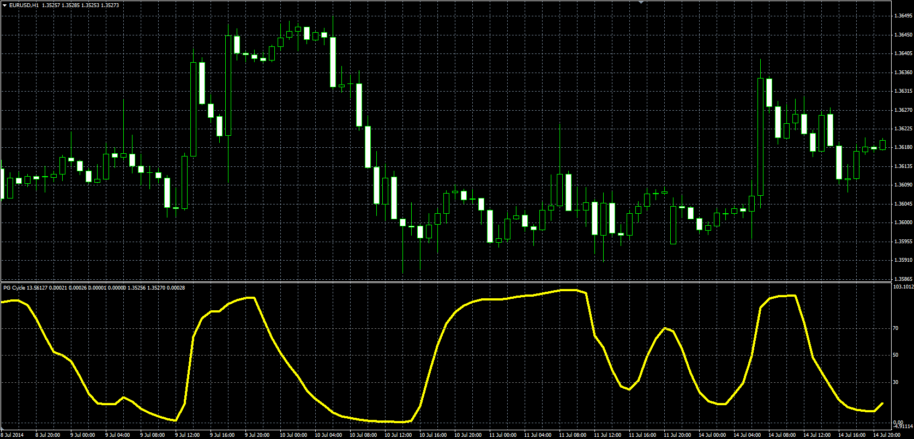Click the 103.1012 indicator scale maximum

click(x=903, y=286)
